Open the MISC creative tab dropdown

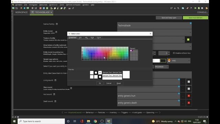point(179,61)
